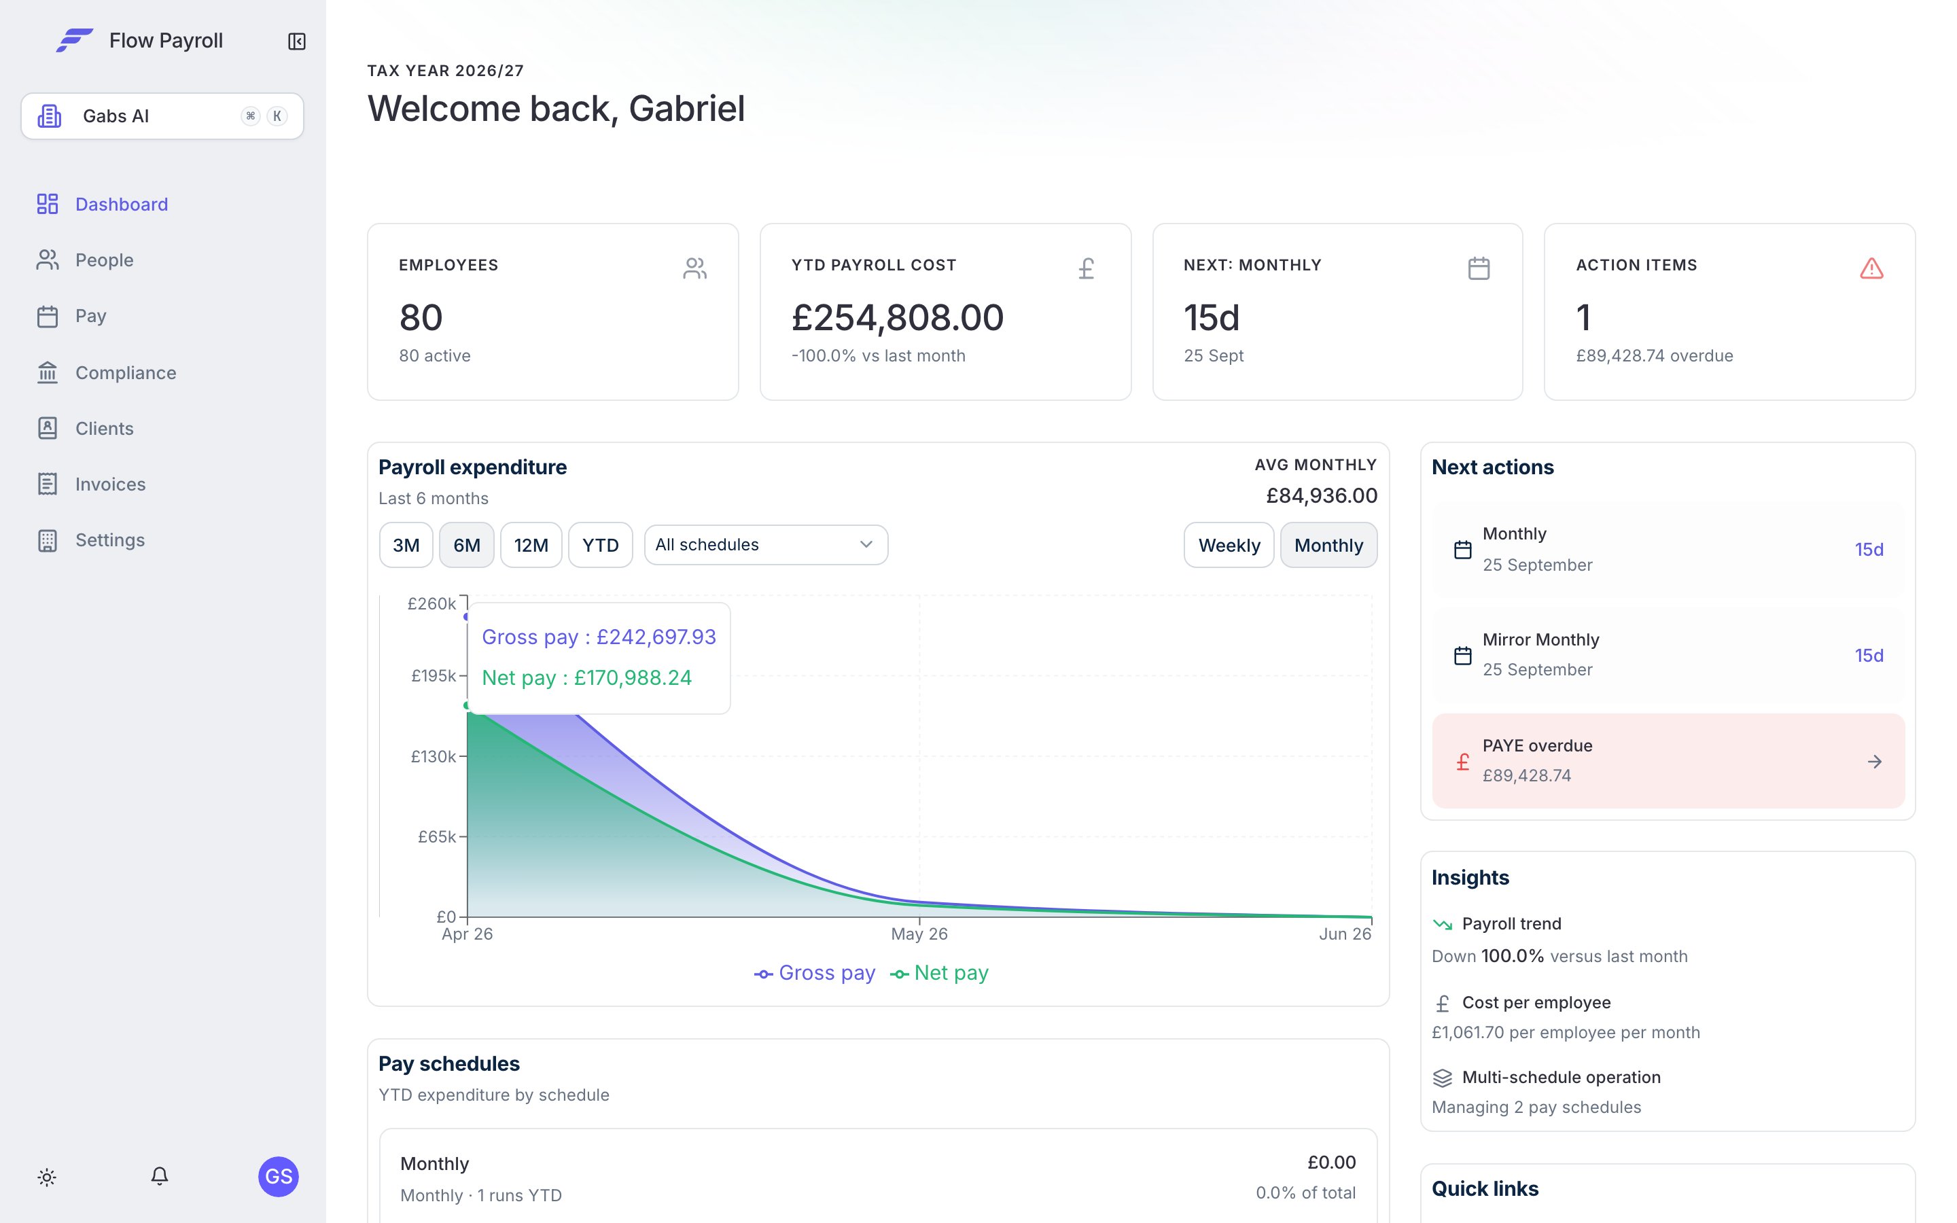Click the Payroll trend down-arrow icon
The width and height of the screenshot is (1957, 1223).
pos(1443,924)
